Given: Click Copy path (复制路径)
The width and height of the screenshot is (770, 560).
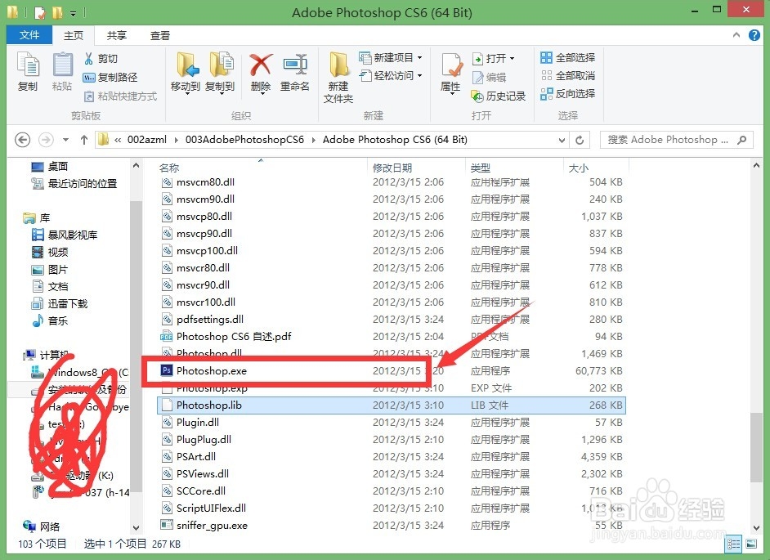Looking at the screenshot, I should click(x=110, y=77).
